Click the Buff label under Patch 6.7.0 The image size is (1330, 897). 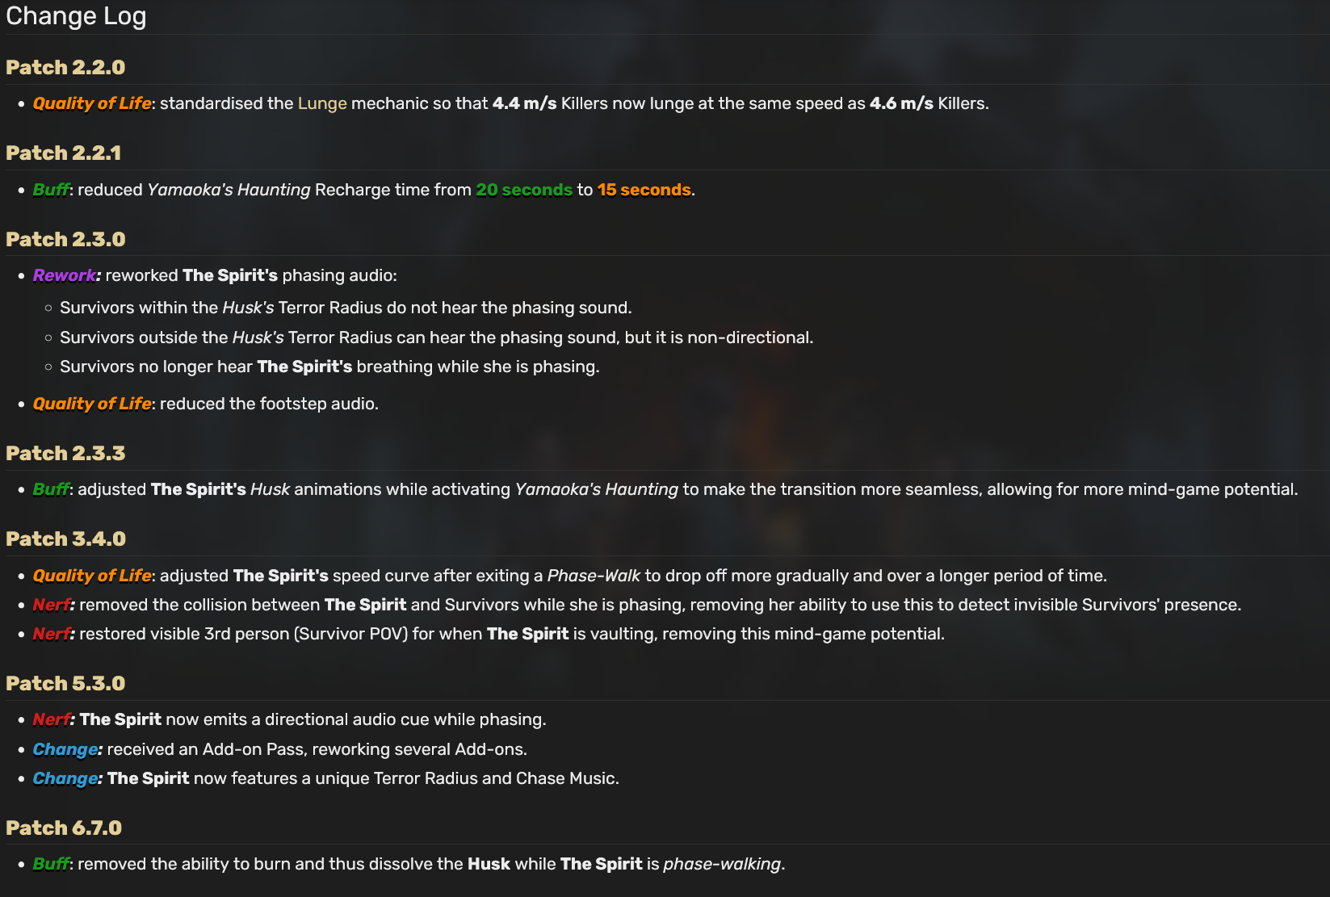[51, 864]
